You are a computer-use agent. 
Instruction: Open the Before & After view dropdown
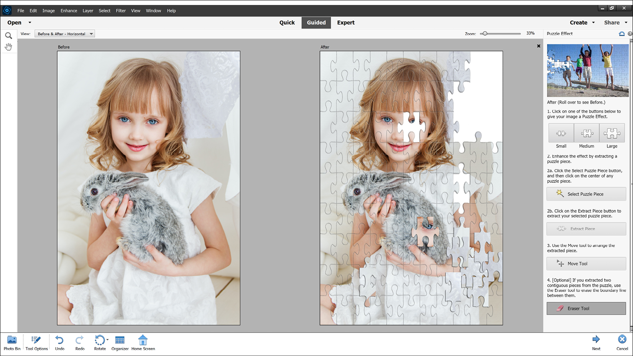click(91, 34)
